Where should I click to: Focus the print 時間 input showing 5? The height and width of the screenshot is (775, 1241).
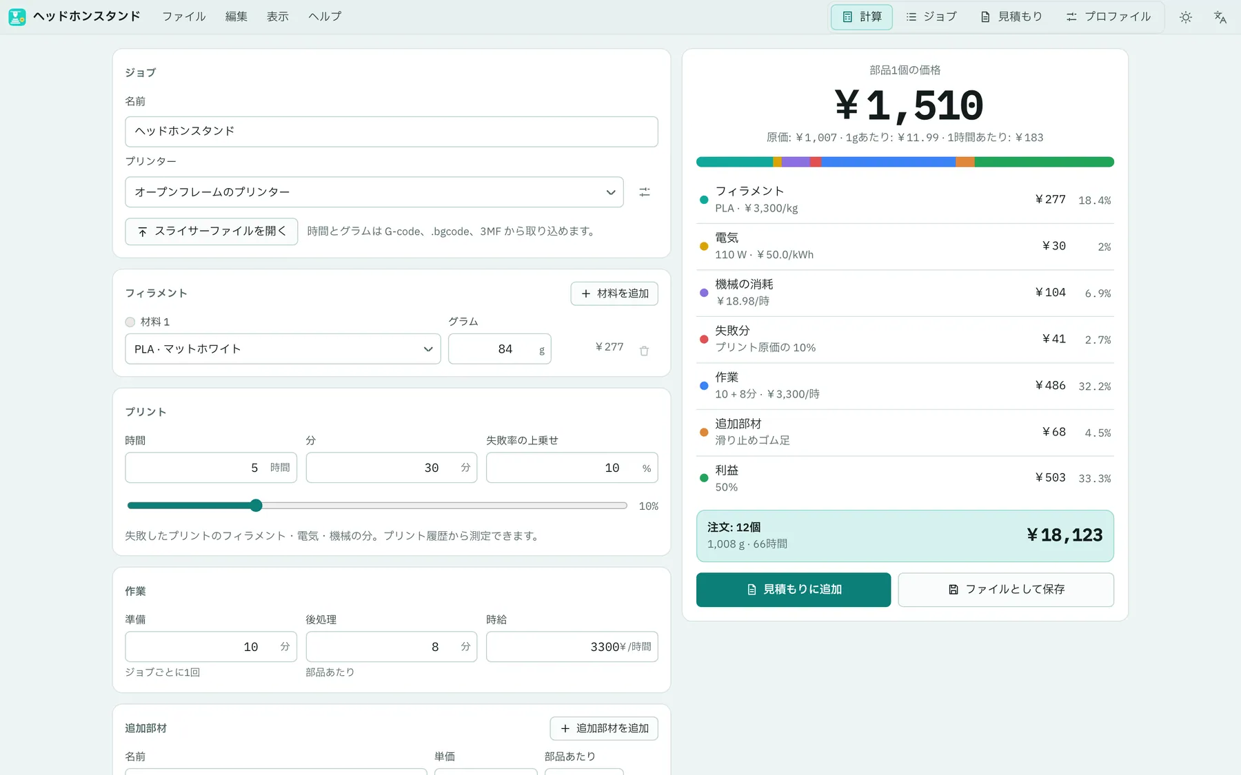click(x=211, y=468)
